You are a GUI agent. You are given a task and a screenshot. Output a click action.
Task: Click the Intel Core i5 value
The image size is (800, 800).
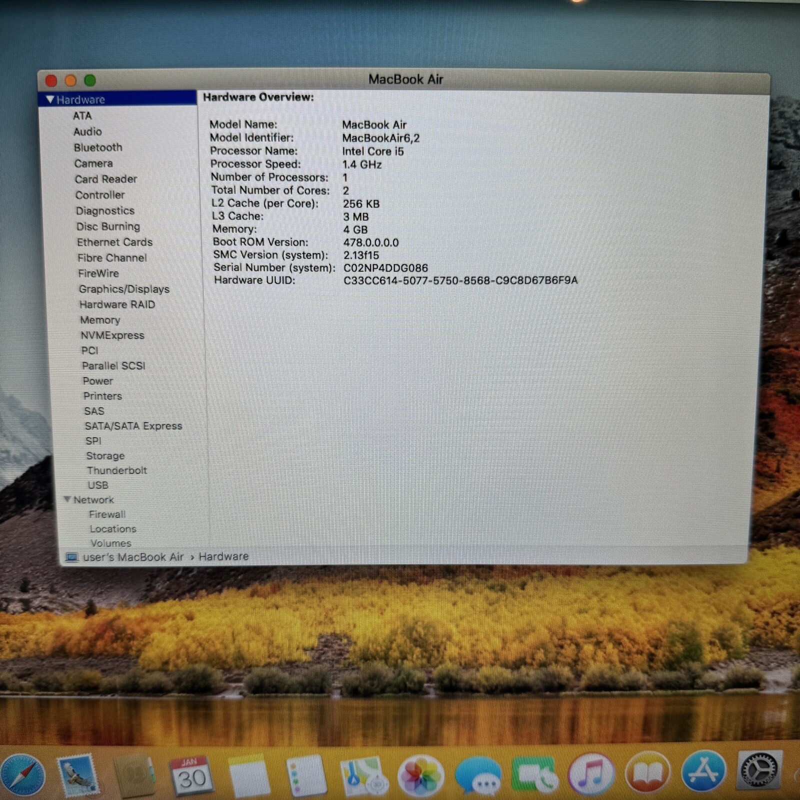[373, 151]
